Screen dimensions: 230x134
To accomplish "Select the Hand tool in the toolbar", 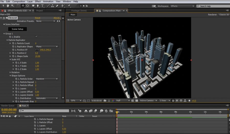I will tap(8, 6).
